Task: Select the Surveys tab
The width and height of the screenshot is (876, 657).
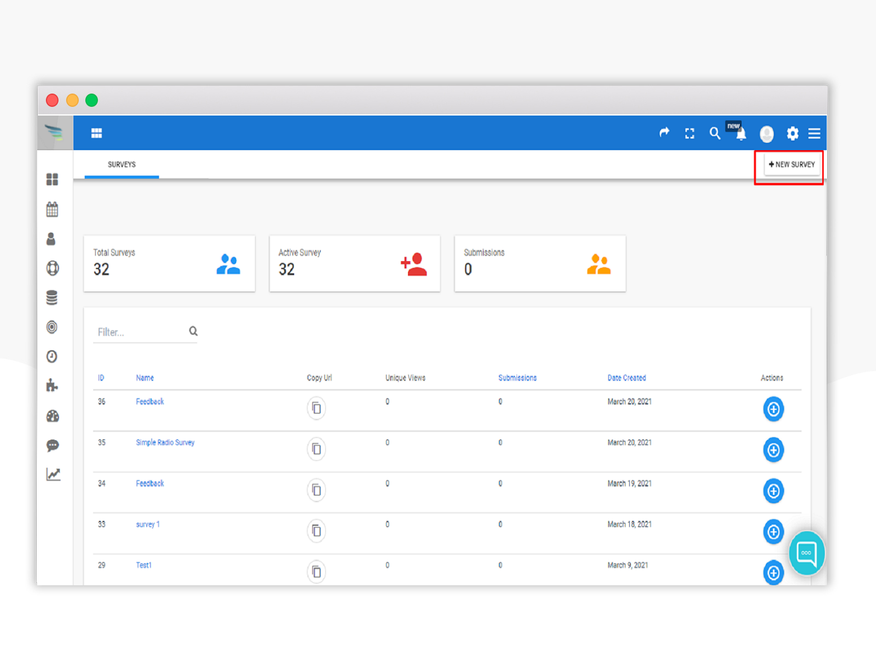Action: [122, 164]
